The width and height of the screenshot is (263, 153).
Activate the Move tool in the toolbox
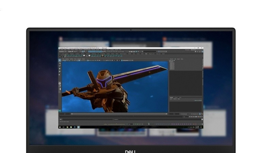click(60, 69)
